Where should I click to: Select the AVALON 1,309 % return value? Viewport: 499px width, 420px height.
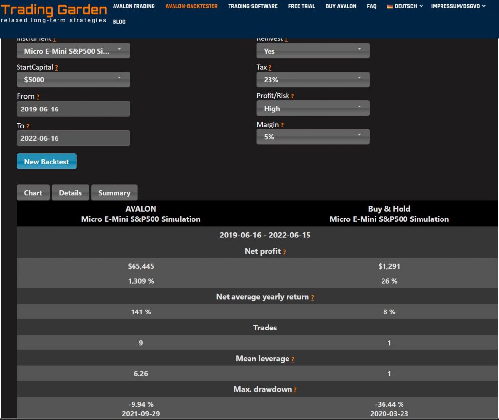141,281
